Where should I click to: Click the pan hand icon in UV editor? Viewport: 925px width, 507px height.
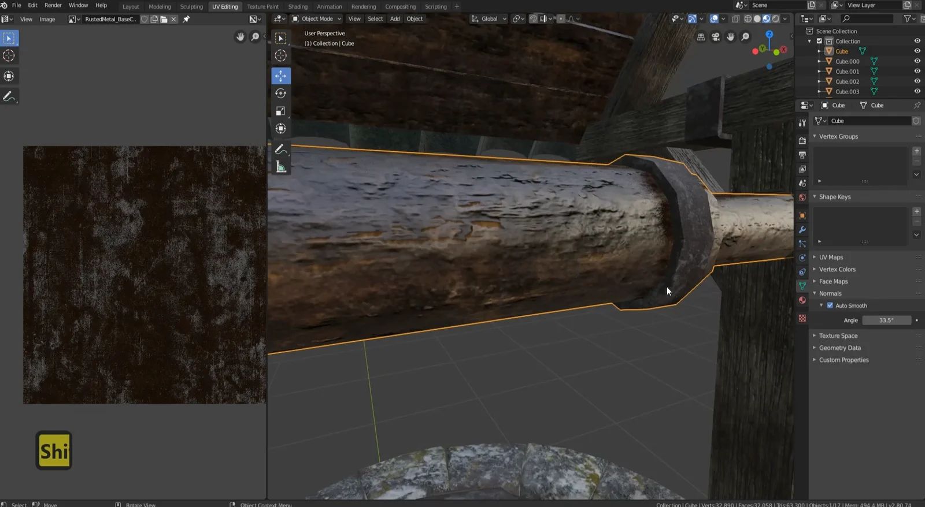240,37
